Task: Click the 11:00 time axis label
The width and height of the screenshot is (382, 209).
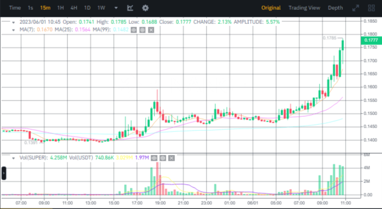Action: 346,202
